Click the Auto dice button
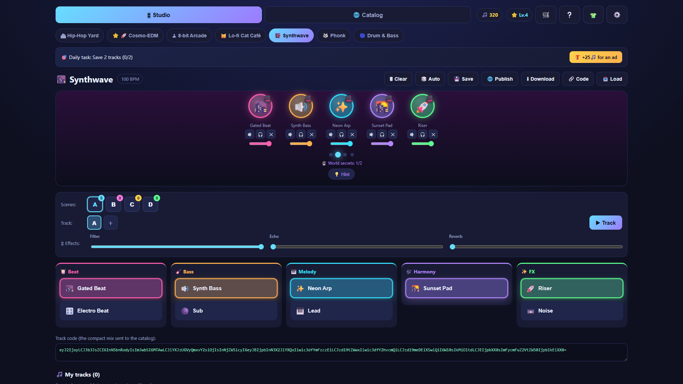 [430, 79]
